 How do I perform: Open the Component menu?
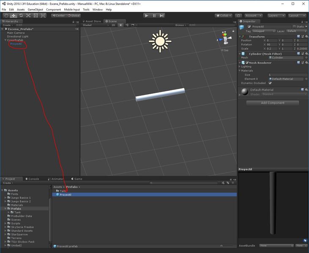pos(53,9)
